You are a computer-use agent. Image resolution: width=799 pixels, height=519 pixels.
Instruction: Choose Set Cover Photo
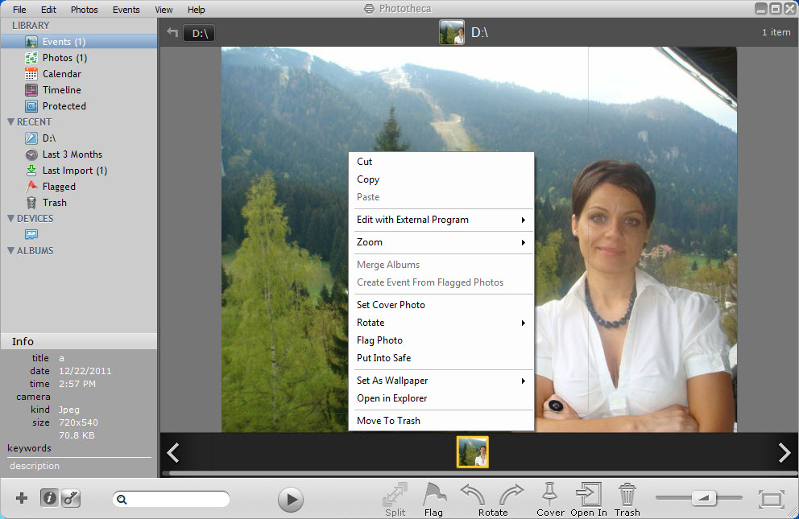pos(441,305)
